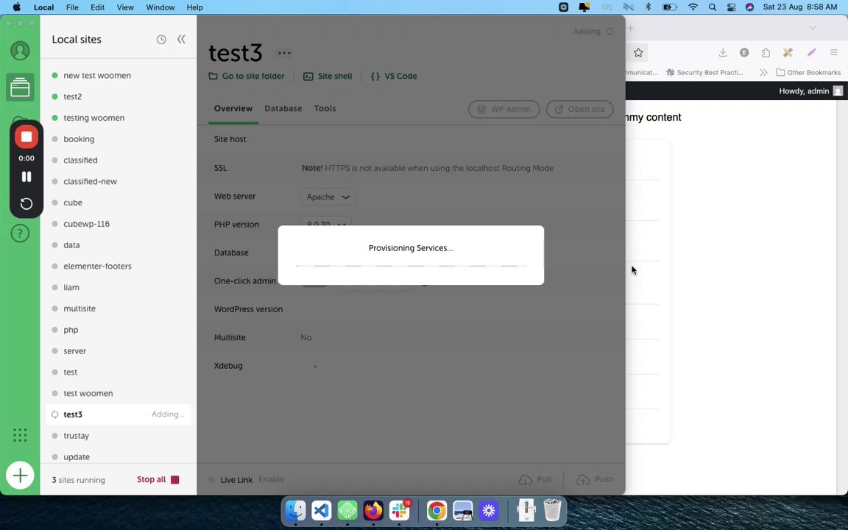Open the View menu
This screenshot has height=530, width=848.
(125, 7)
